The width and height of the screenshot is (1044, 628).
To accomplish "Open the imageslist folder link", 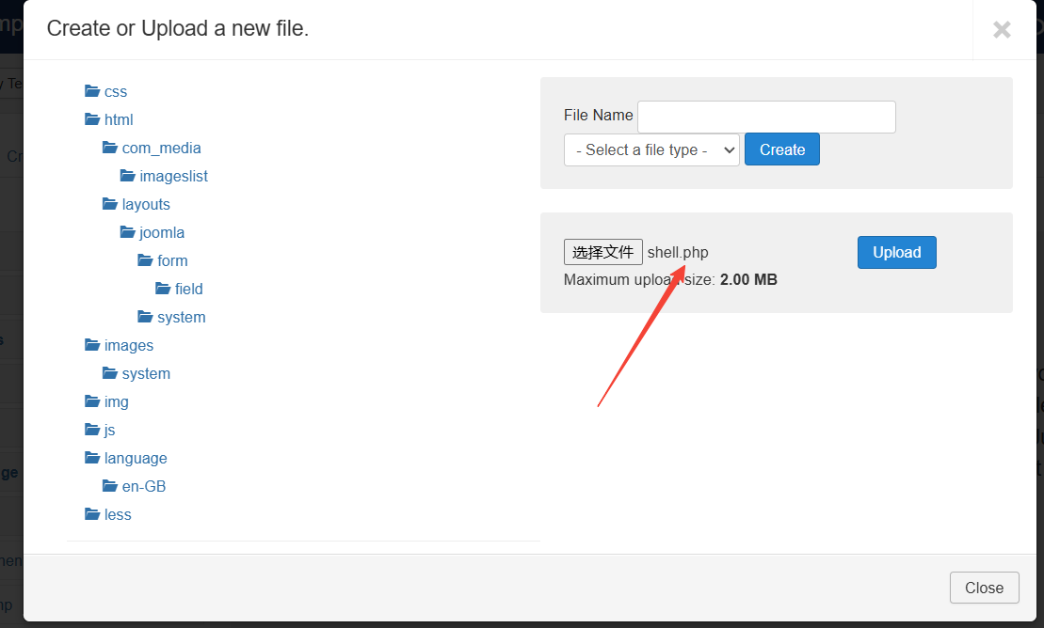I will pos(174,177).
